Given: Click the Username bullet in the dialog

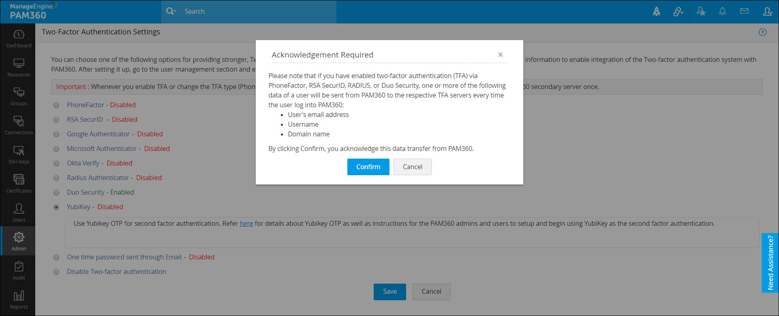Looking at the screenshot, I should point(303,124).
